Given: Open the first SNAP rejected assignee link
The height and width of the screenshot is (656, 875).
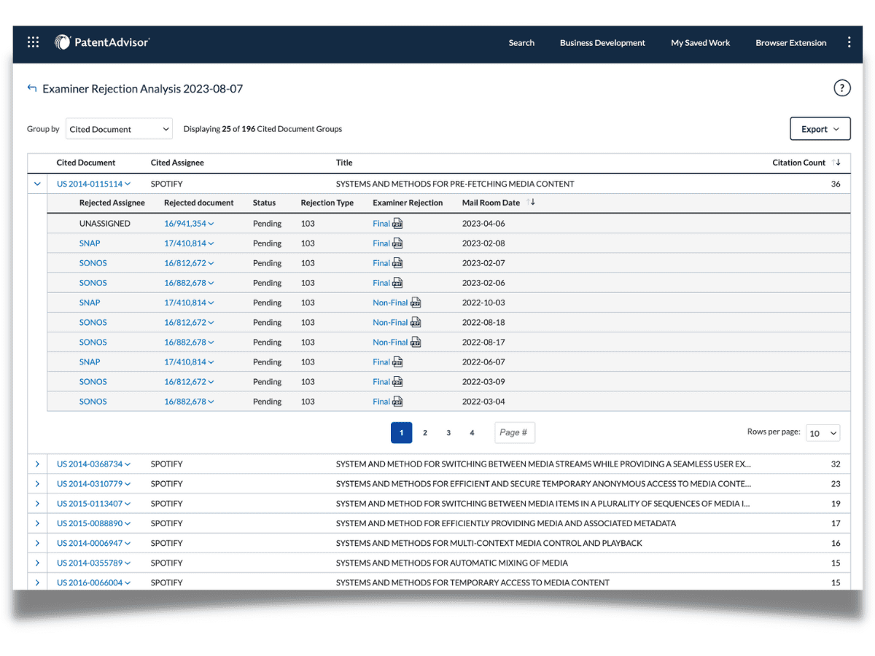Looking at the screenshot, I should coord(90,243).
